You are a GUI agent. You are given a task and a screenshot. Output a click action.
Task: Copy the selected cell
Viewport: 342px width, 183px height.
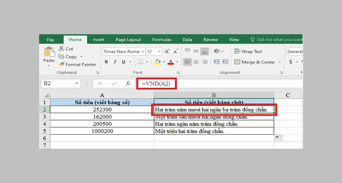coord(67,57)
